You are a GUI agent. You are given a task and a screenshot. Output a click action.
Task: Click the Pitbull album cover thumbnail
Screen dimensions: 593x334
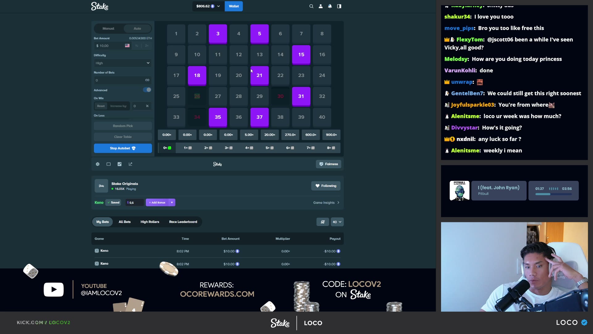pyautogui.click(x=460, y=191)
